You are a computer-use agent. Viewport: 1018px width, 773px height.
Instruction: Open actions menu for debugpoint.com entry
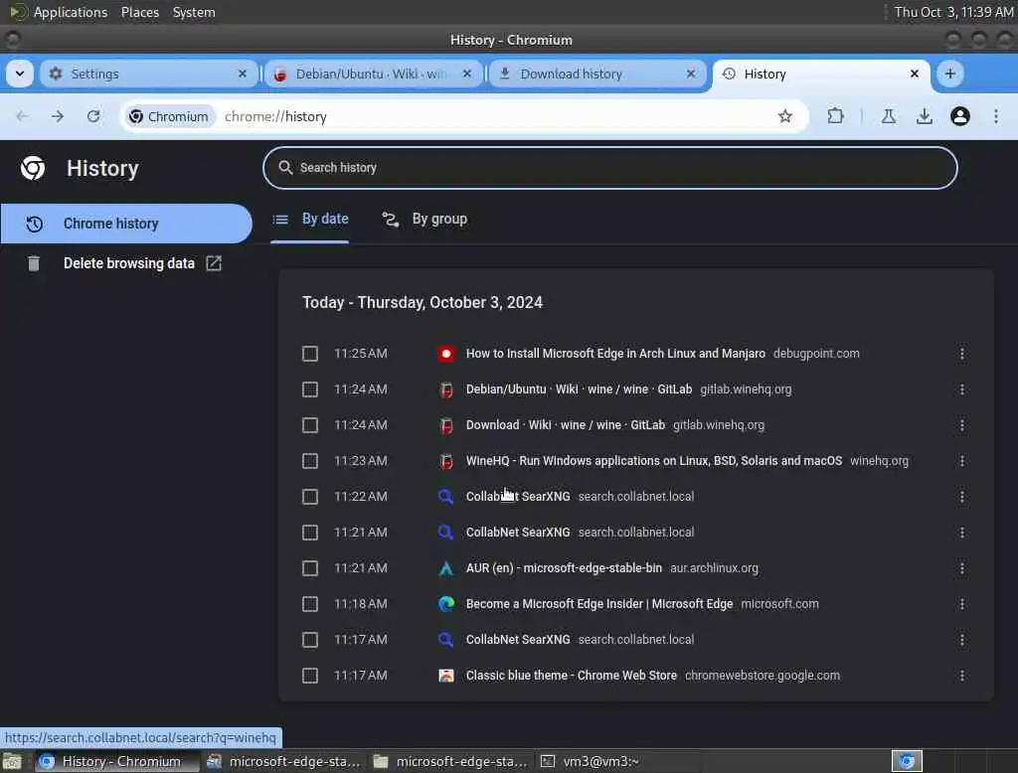coord(961,354)
